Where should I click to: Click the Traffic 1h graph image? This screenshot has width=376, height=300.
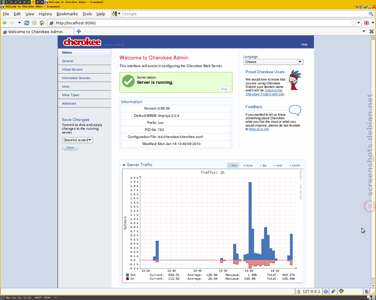pyautogui.click(x=213, y=226)
